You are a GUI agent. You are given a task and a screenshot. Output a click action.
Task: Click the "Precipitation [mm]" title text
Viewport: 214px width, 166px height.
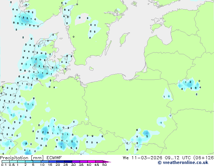(x=22, y=158)
